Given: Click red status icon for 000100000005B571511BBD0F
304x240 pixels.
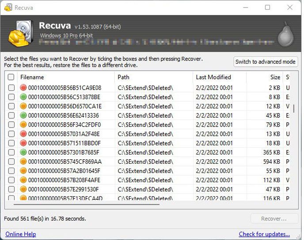Looking at the screenshot, I should coord(23,143).
